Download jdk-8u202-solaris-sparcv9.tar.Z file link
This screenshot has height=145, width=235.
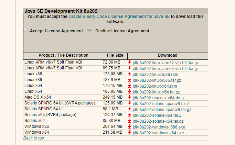[x=161, y=104]
